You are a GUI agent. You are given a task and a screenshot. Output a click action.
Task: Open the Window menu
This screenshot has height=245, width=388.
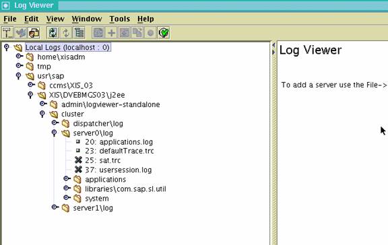pos(87,19)
